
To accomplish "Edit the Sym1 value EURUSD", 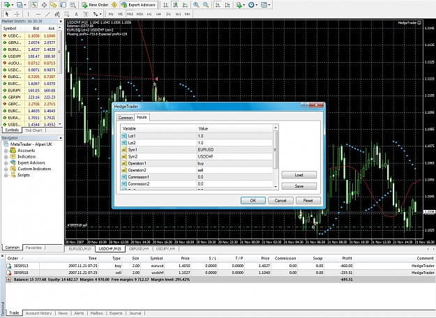I will tap(234, 149).
